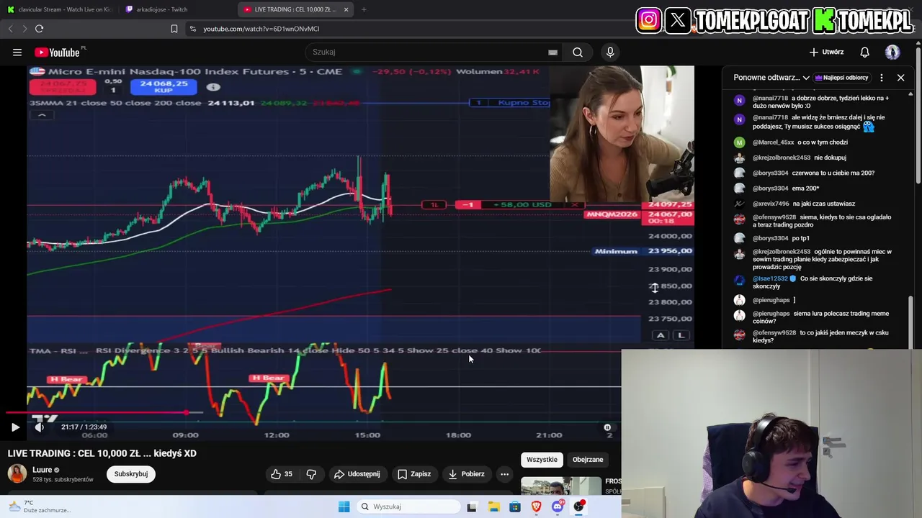Open the Luure channel avatar
Image resolution: width=922 pixels, height=518 pixels.
pos(17,473)
